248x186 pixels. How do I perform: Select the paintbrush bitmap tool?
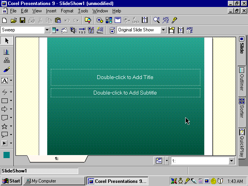coord(7,69)
